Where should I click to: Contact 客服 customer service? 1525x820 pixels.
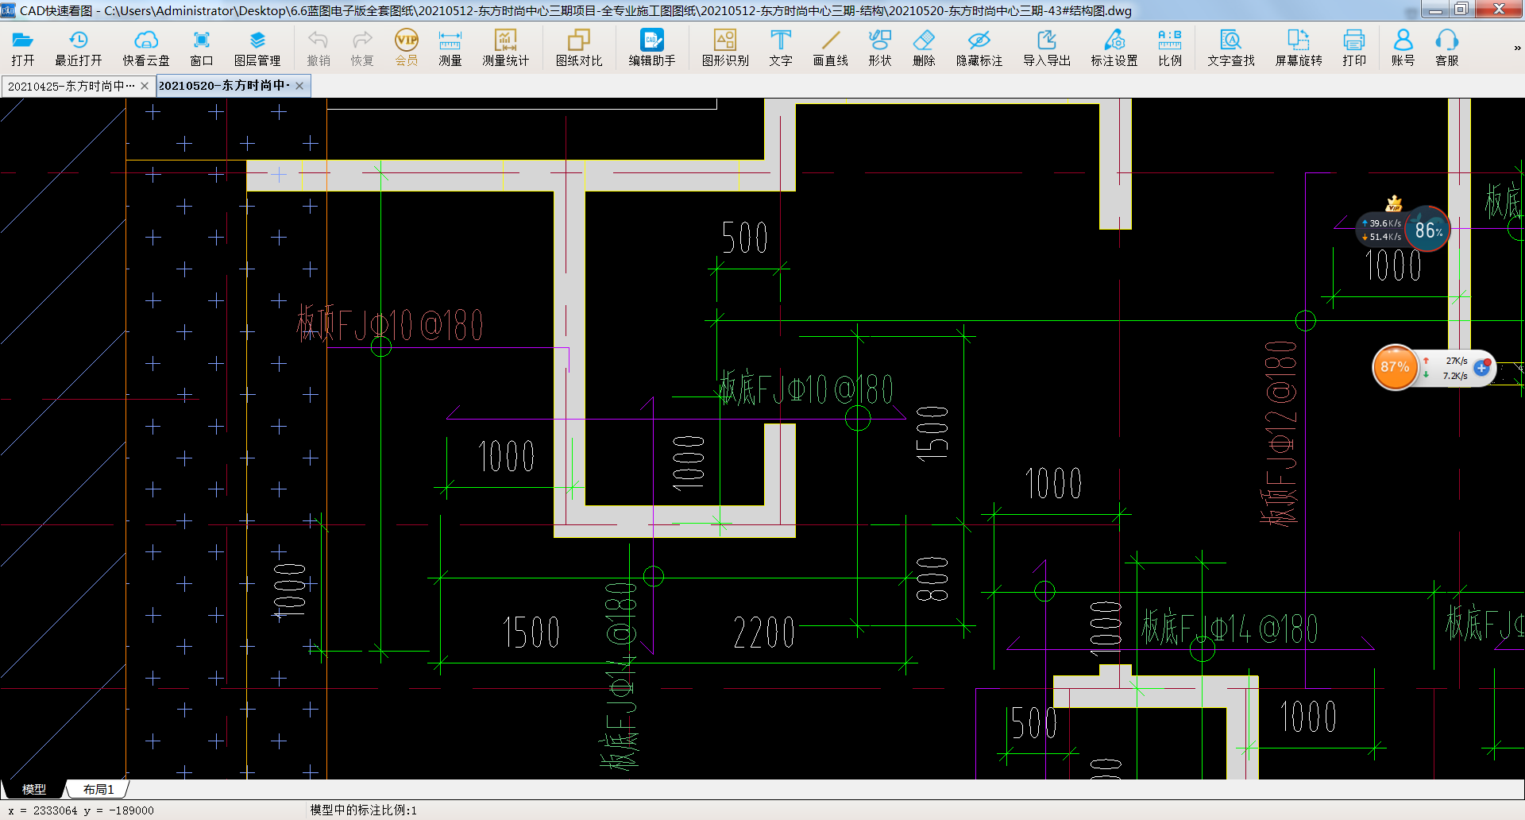1447,48
